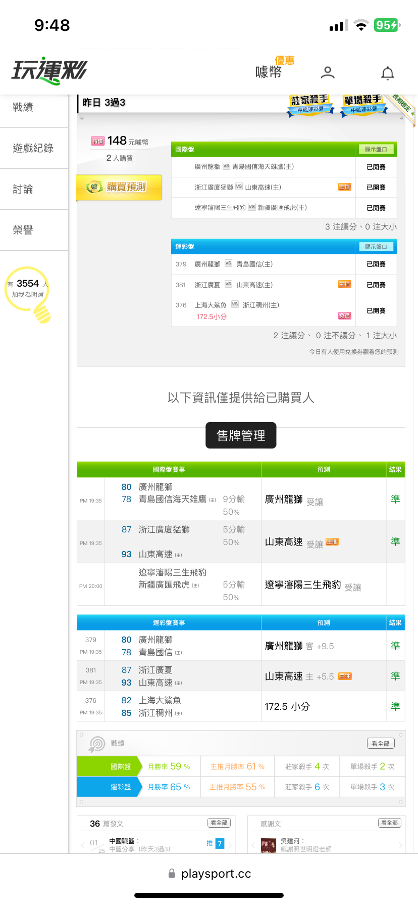Viewport: 418px width, 906px height.
Task: Toggle 顯示盤口 in 國際盤 header
Action: pos(376,149)
